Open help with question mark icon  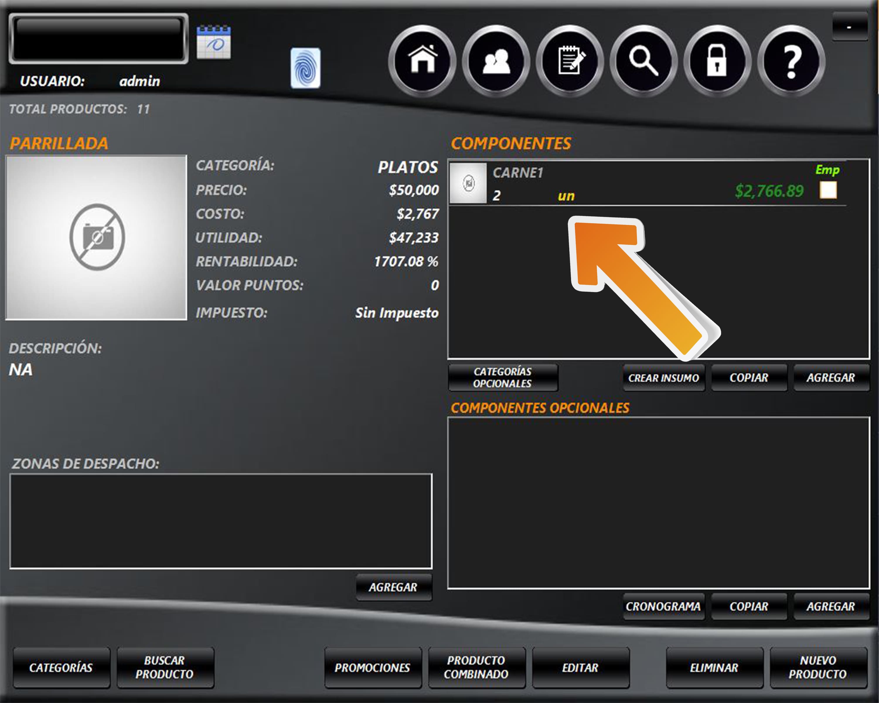coord(791,61)
